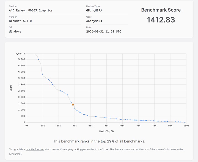The image size is (198, 162).
Task: Click the Blender 5.1.0 version text
Action: 20,21
